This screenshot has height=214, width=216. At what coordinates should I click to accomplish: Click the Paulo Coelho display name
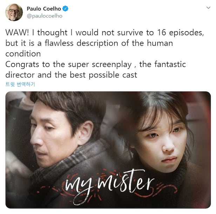coord(44,9)
